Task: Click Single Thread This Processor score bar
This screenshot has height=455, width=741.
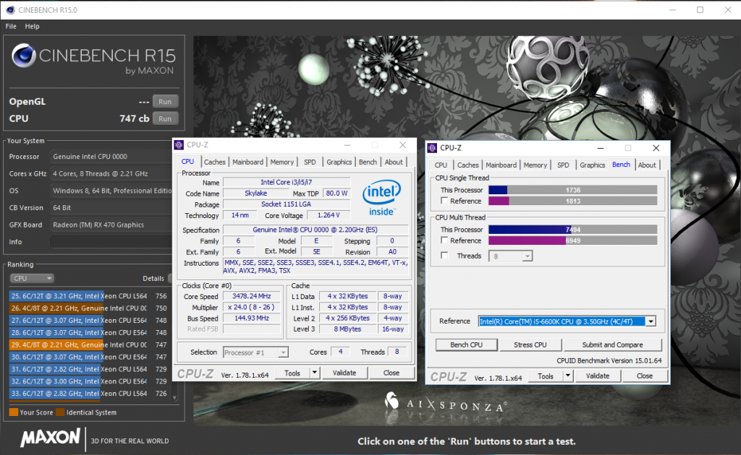Action: pyautogui.click(x=573, y=190)
